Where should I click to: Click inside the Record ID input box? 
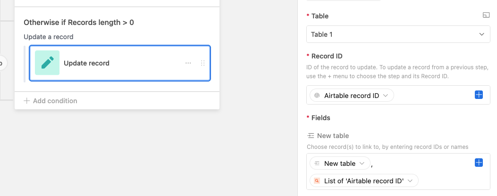click(398, 95)
